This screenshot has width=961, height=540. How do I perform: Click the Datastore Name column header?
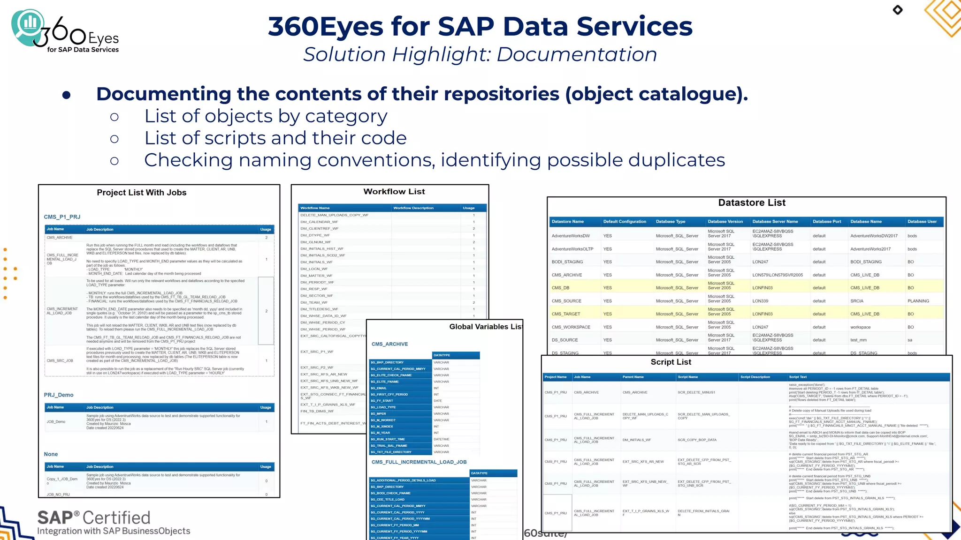click(x=567, y=222)
